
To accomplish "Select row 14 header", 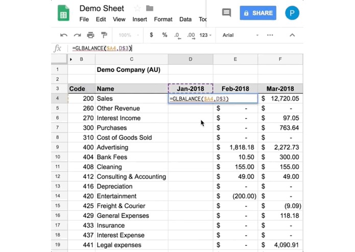I will point(59,196).
